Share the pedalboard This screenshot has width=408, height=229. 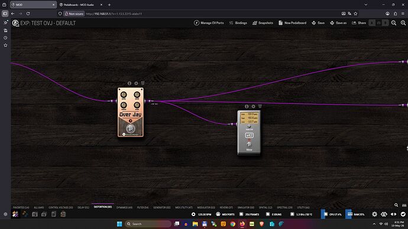[359, 23]
